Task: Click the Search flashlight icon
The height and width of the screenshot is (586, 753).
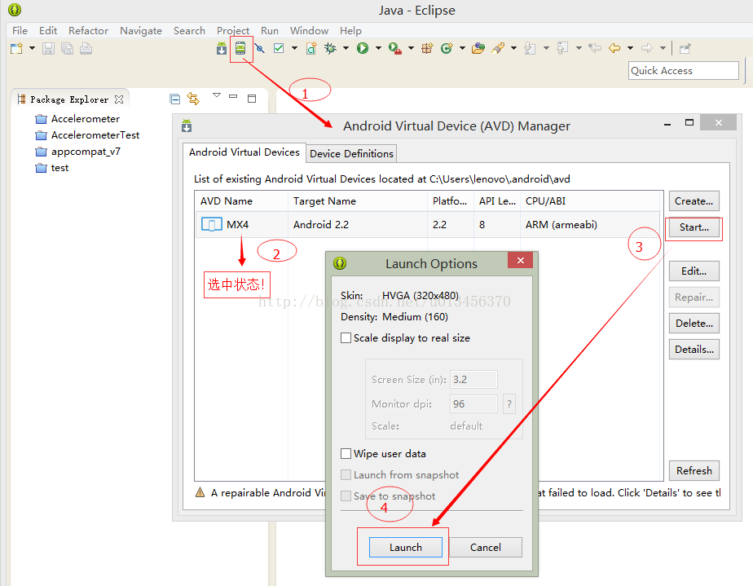Action: point(499,48)
